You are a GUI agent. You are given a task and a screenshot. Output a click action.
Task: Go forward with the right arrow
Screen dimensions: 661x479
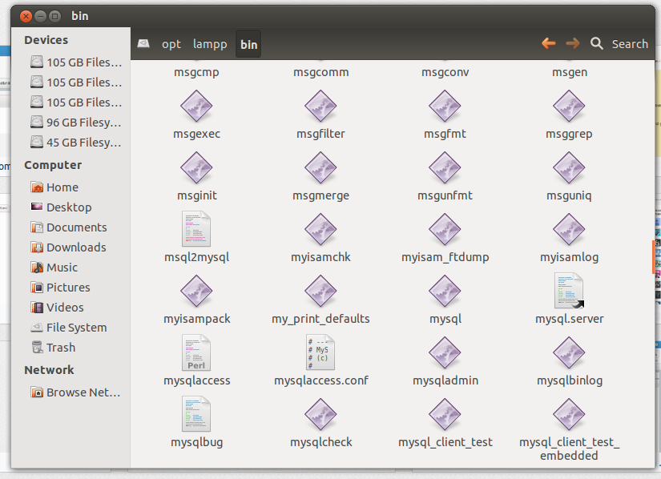(x=573, y=43)
